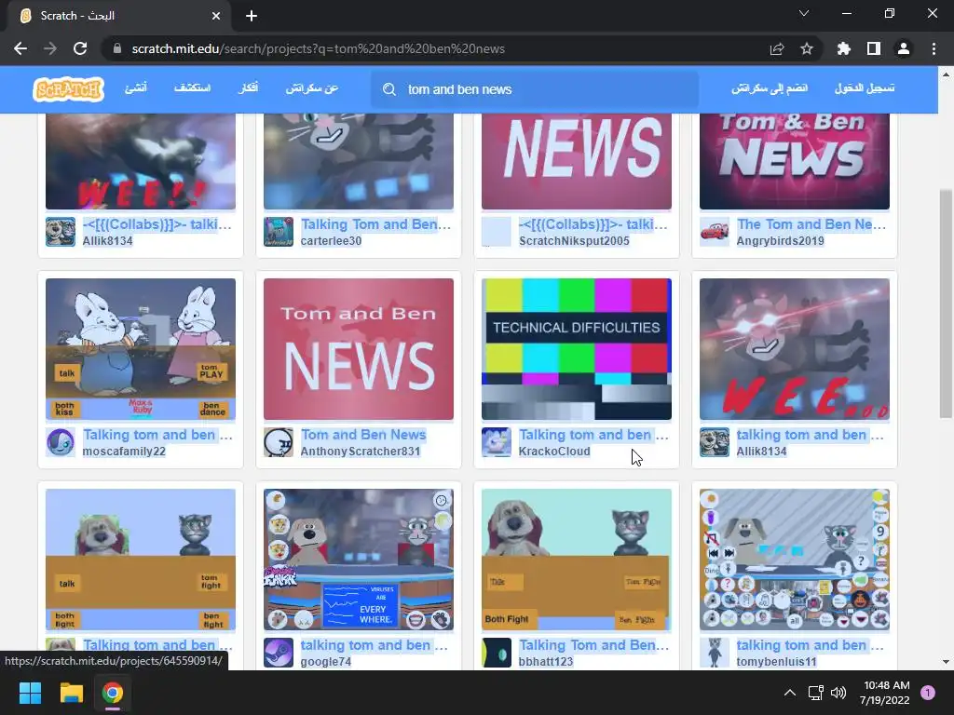The width and height of the screenshot is (954, 715).
Task: Open the Extensions puzzle icon
Action: pyautogui.click(x=844, y=48)
